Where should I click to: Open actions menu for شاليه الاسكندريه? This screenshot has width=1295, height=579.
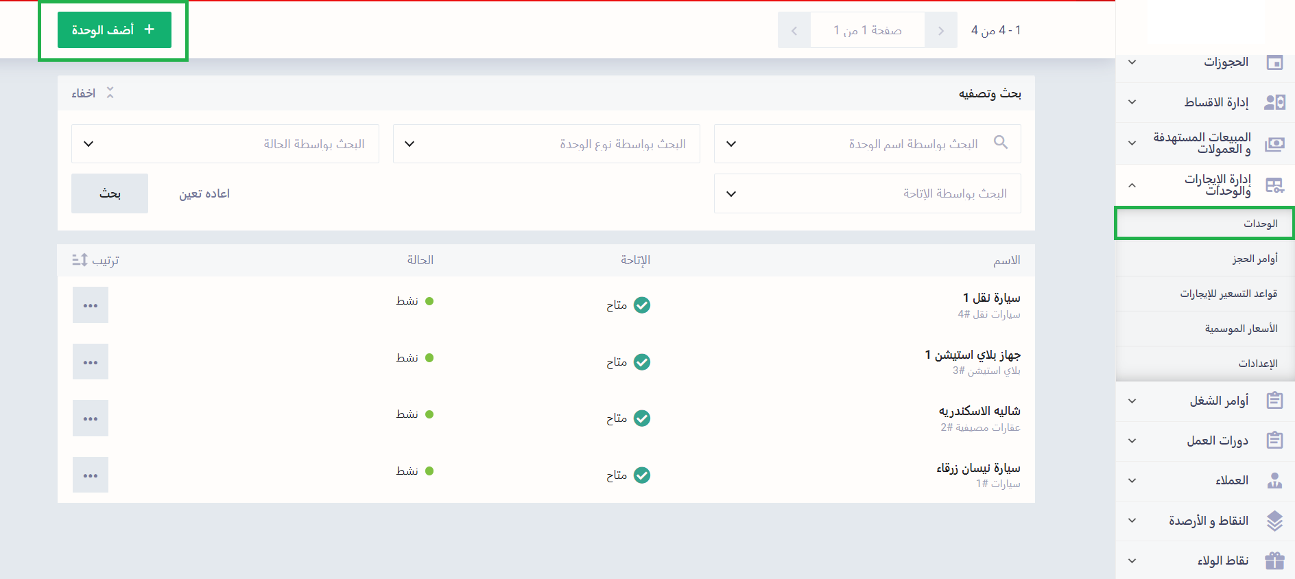tap(91, 418)
